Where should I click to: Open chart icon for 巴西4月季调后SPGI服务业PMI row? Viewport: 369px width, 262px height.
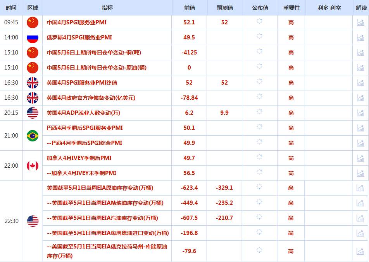[360, 128]
